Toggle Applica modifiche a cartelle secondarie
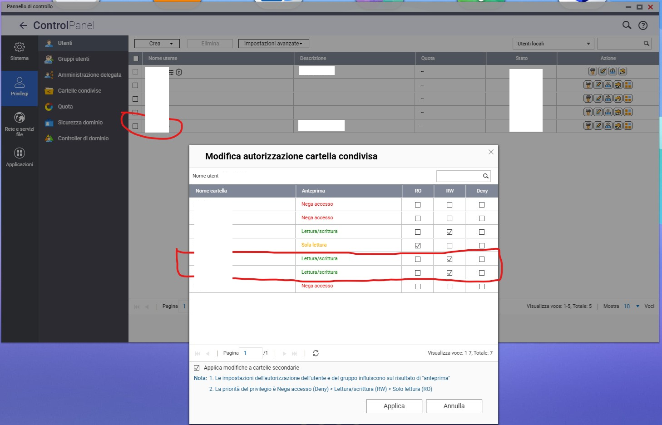 pyautogui.click(x=197, y=368)
